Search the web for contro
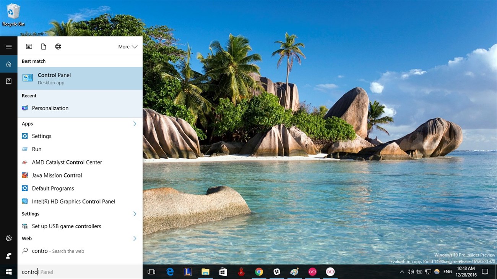 pos(80,251)
